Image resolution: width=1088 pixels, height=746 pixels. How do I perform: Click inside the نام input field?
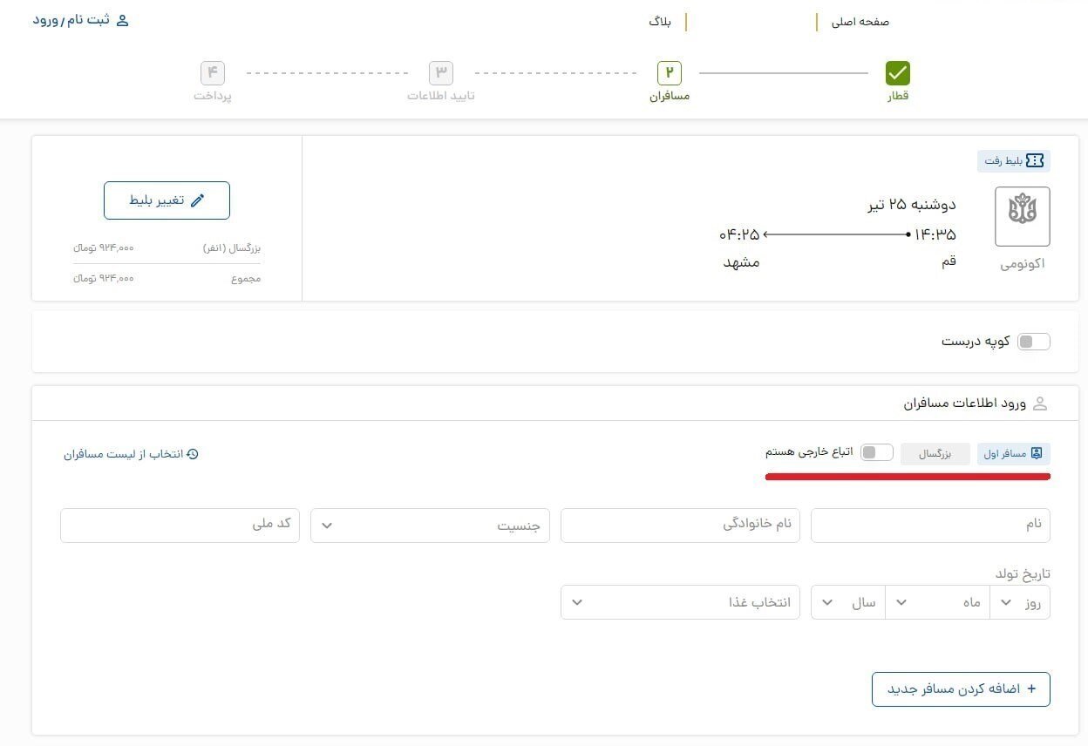[929, 525]
